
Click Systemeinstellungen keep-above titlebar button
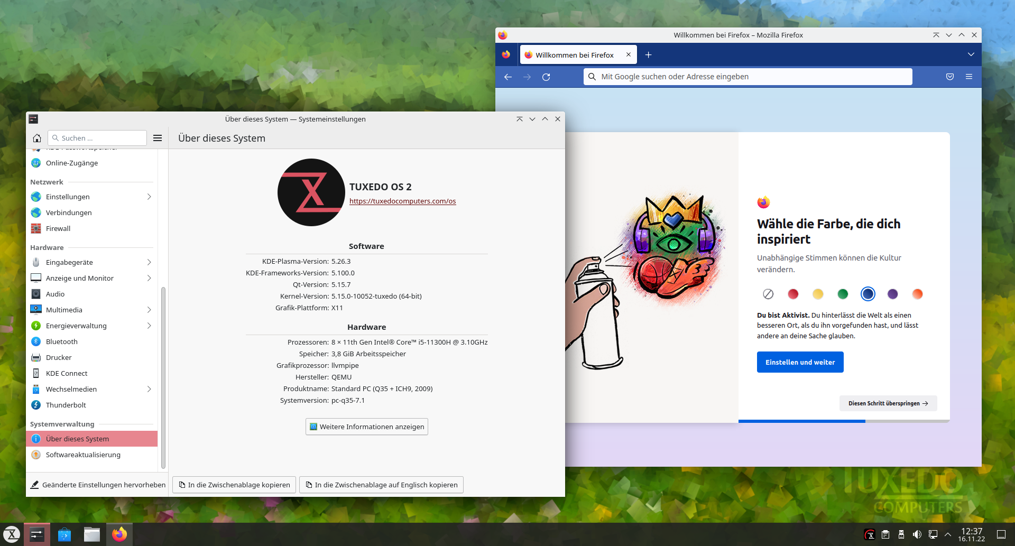click(x=520, y=119)
